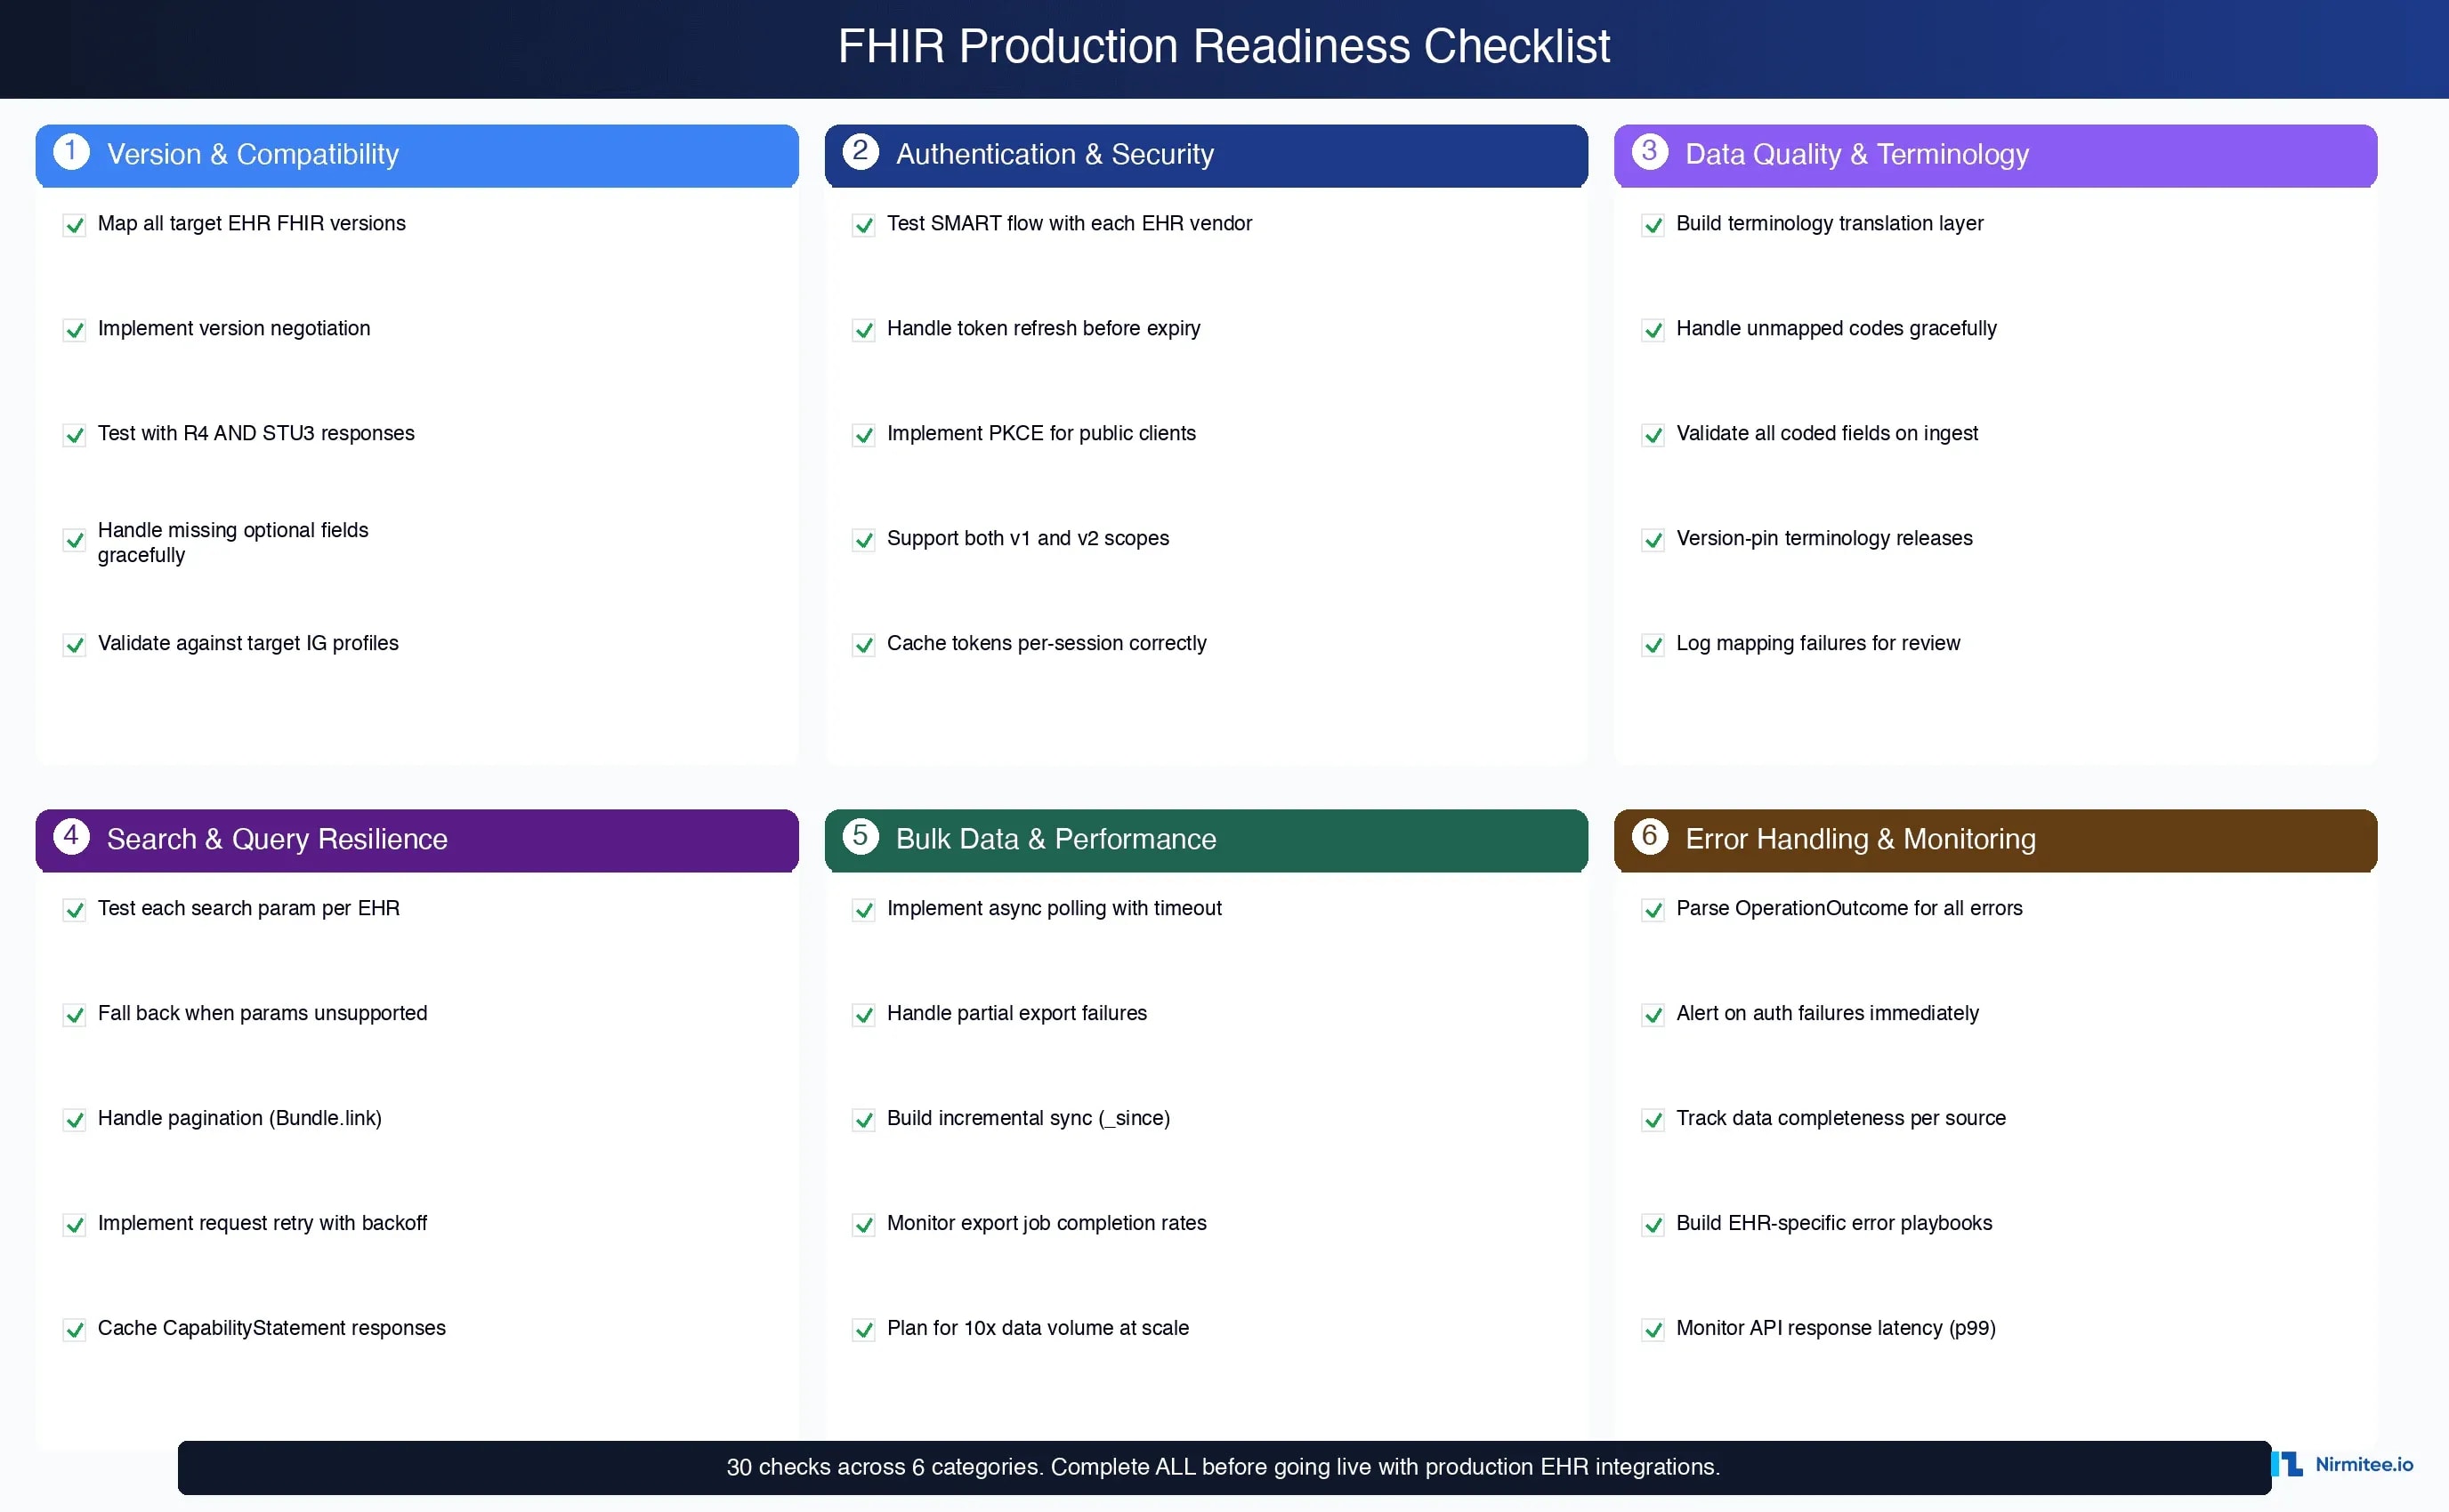
Task: Toggle checkbox for Implement PKCE for public clients
Action: point(863,435)
